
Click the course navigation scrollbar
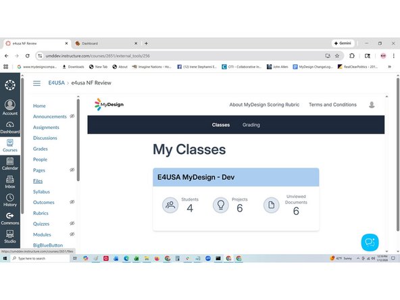click(x=78, y=141)
